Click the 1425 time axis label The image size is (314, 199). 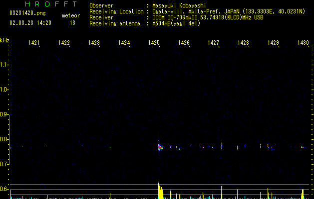pos(154,43)
